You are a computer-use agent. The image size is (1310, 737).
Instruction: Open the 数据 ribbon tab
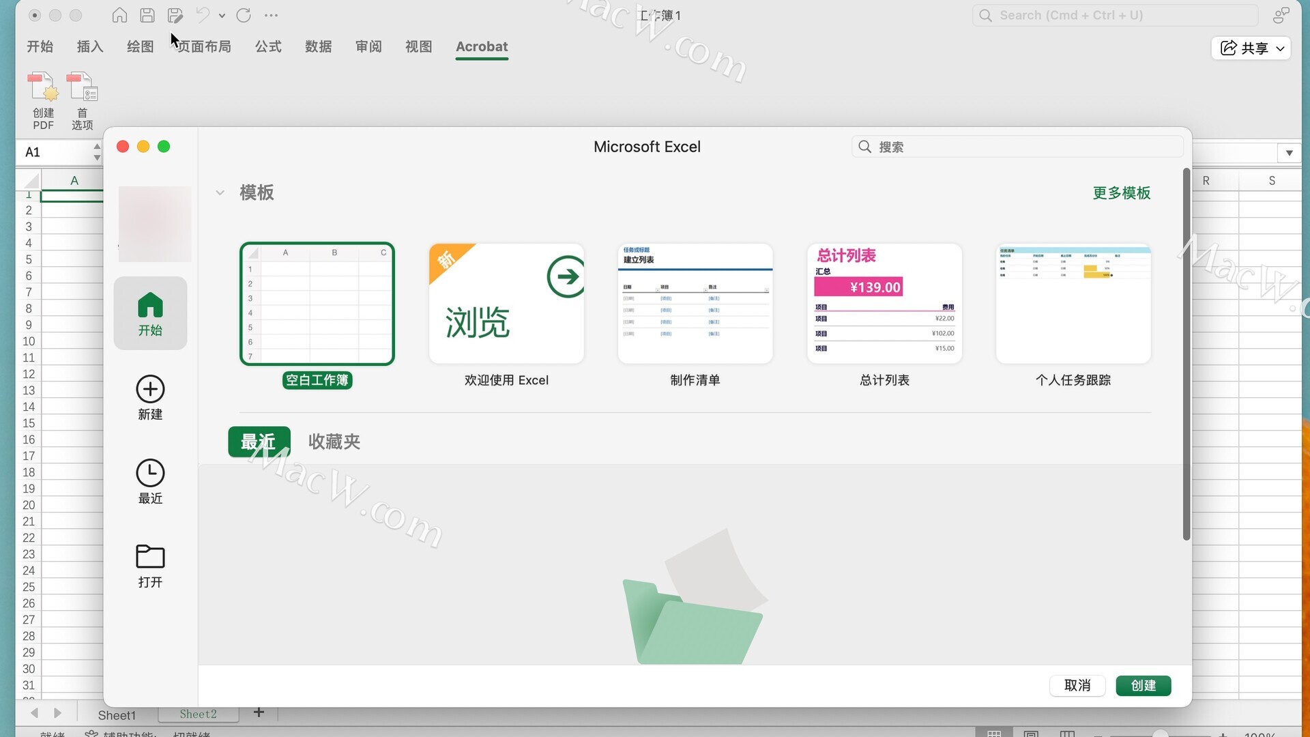point(319,46)
